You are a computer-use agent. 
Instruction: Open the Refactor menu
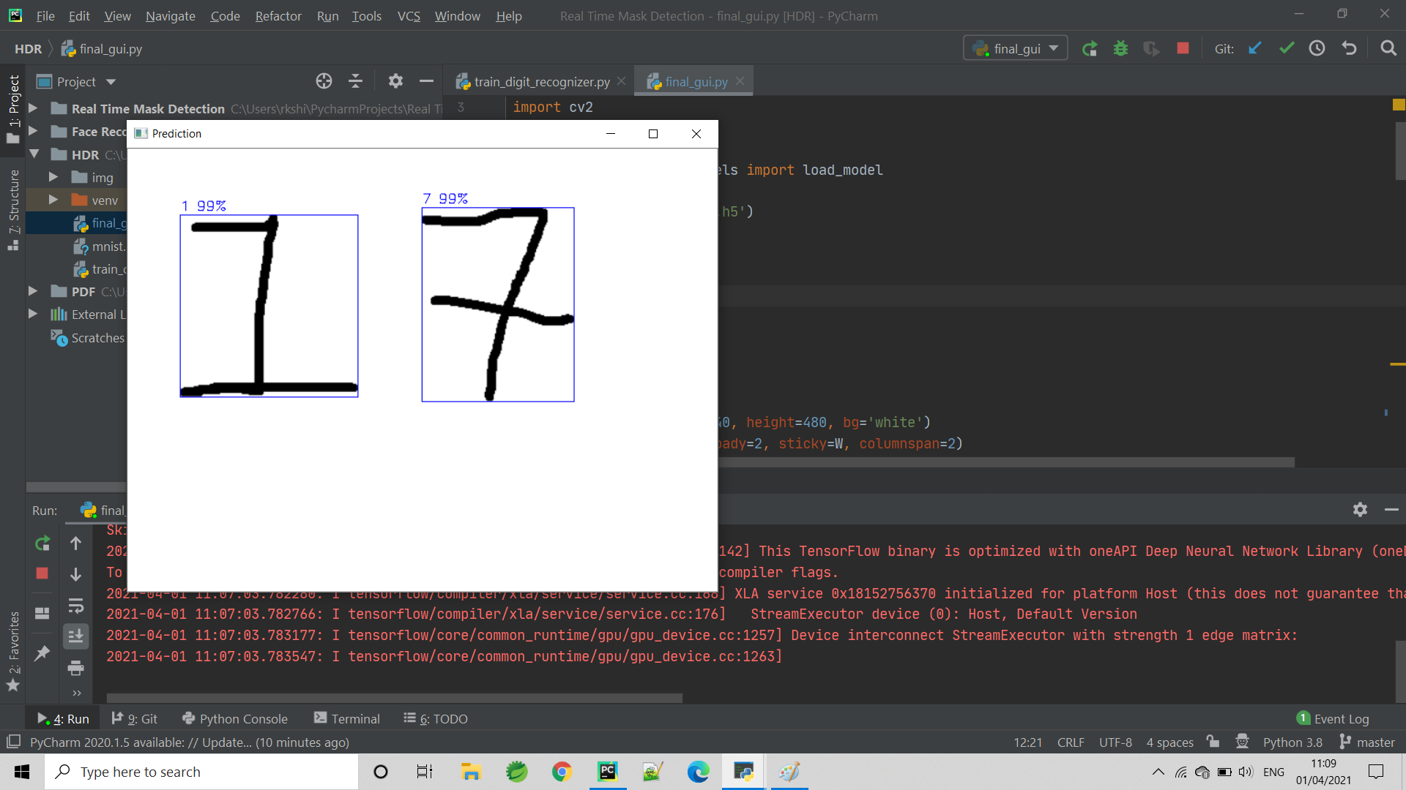(278, 15)
